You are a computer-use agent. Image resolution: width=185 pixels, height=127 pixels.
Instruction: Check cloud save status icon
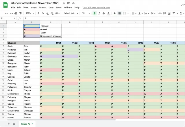[73, 3]
